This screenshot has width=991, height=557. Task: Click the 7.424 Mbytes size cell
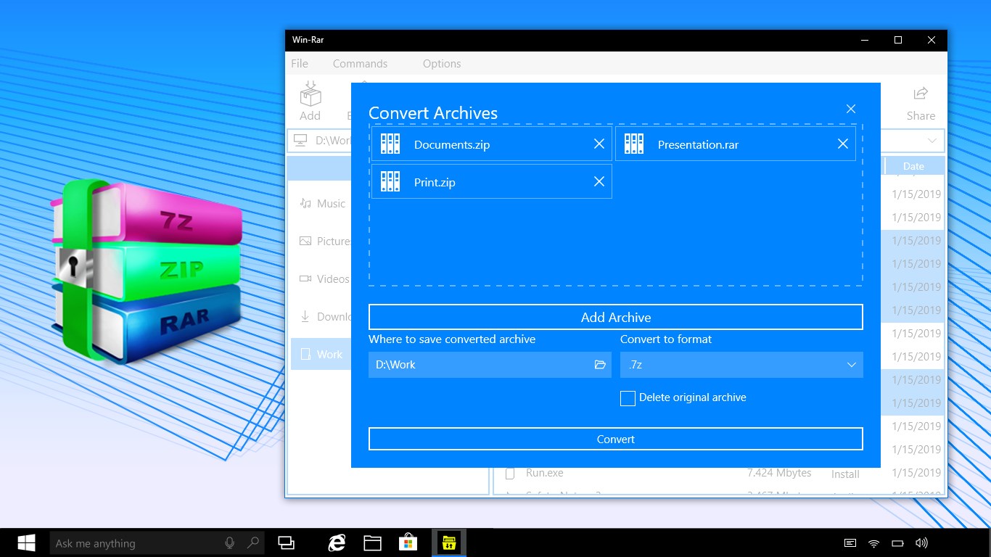(x=779, y=473)
